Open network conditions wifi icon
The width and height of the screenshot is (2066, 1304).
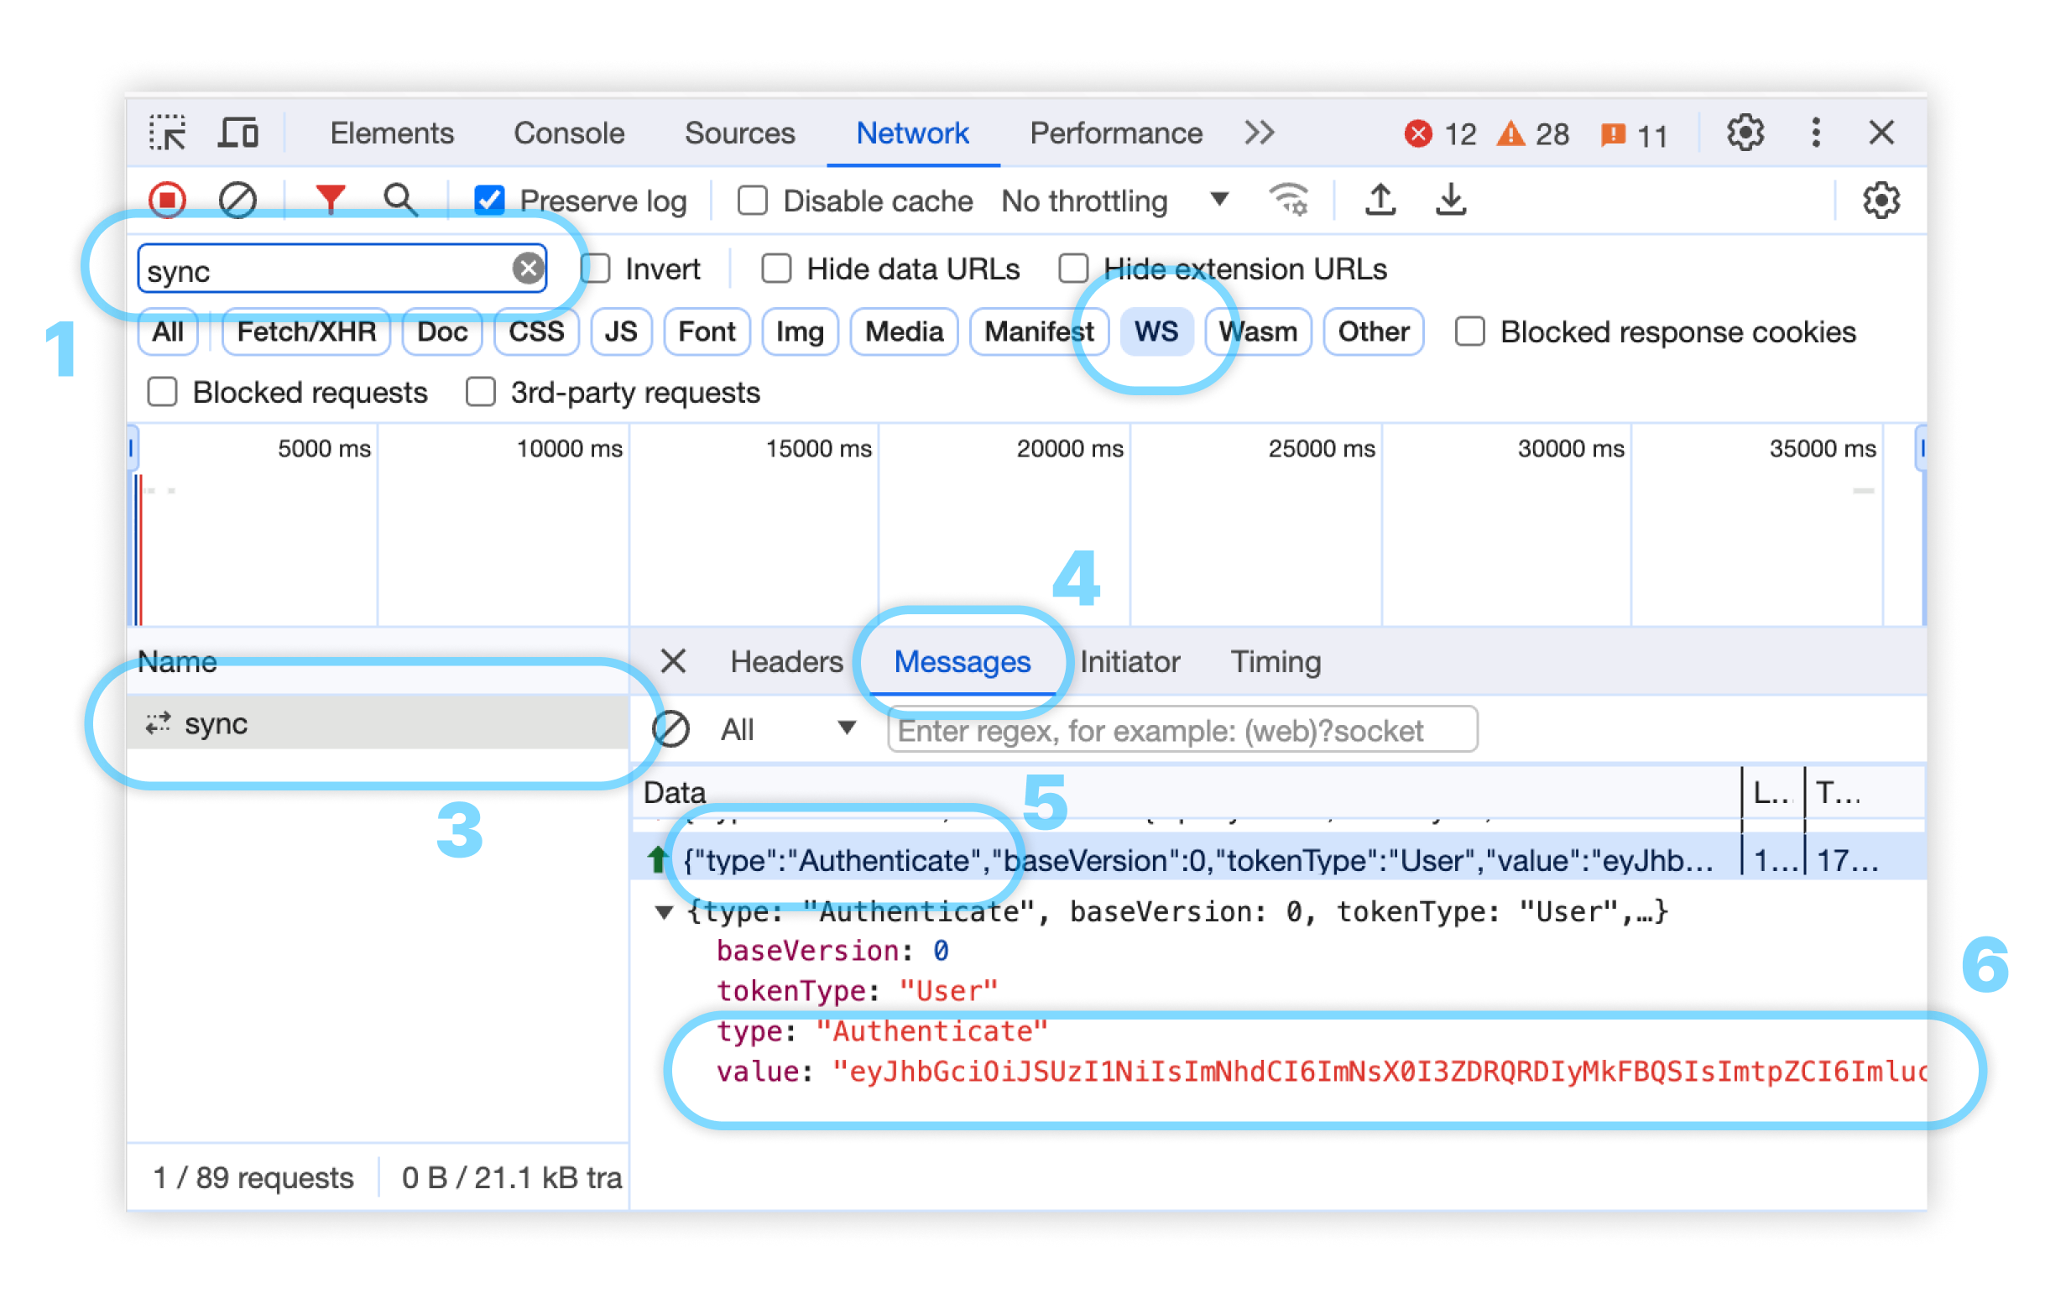click(1289, 200)
